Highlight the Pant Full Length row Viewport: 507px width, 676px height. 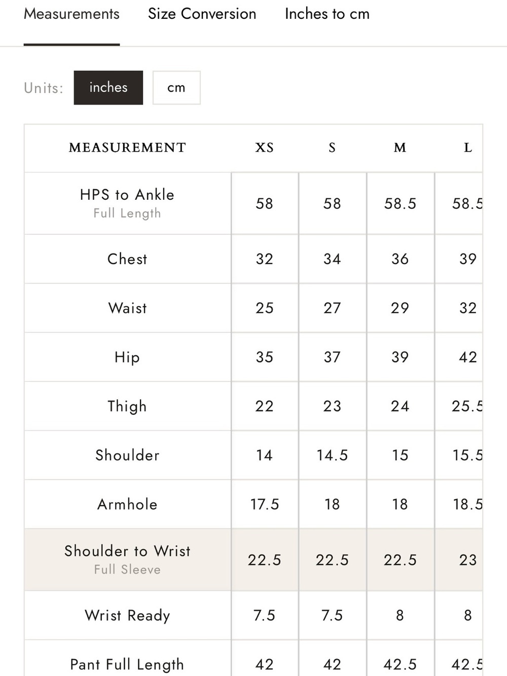point(253,658)
